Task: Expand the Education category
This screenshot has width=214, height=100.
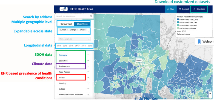Action: click(x=88, y=61)
